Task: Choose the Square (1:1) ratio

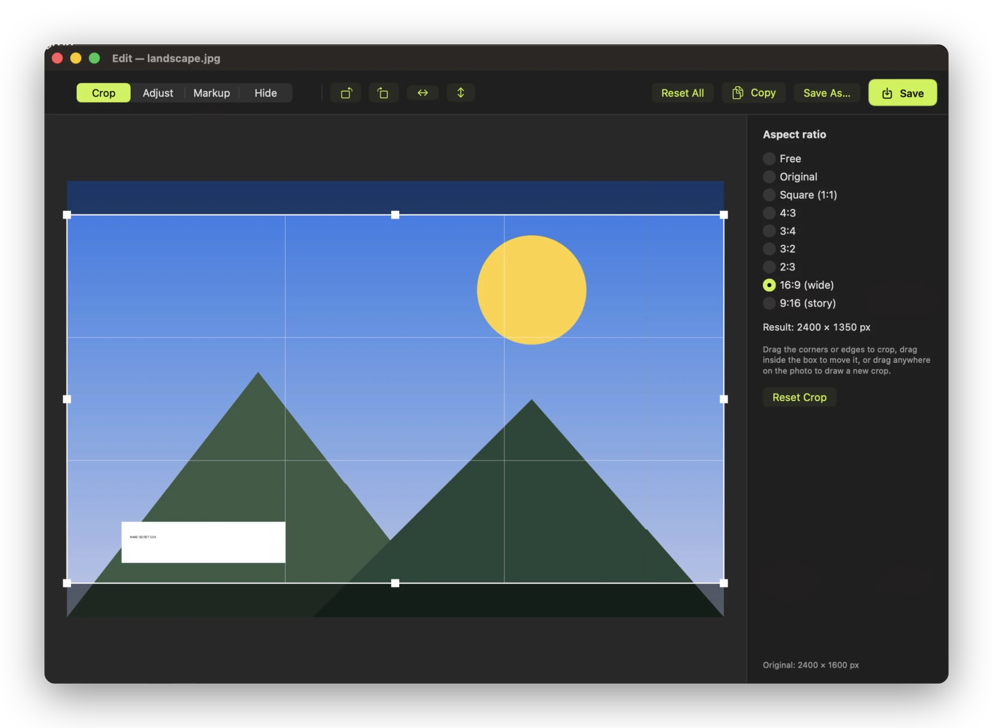Action: tap(800, 195)
